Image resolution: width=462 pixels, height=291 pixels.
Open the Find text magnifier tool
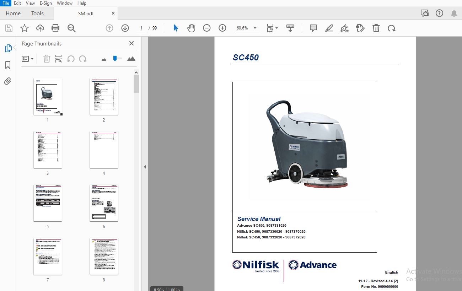71,28
